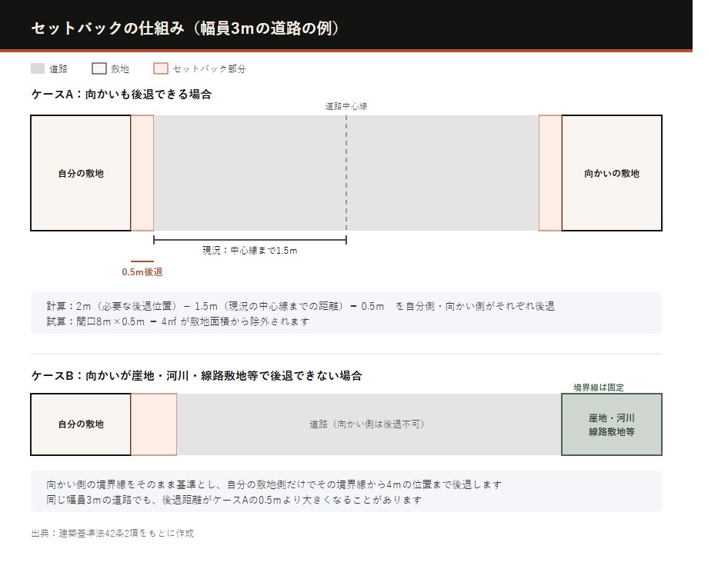This screenshot has height=569, width=708.
Task: Click the セットバック部分 legend label
Action: [x=209, y=69]
